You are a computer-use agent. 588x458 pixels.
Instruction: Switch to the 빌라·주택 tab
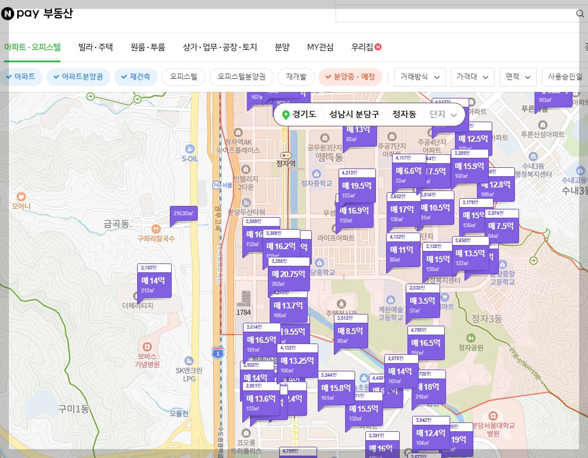(x=95, y=47)
